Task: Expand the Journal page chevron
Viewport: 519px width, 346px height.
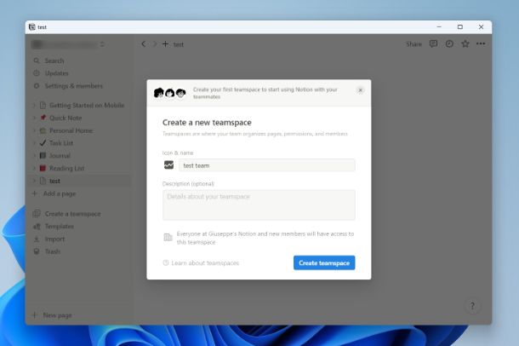Action: (34, 155)
